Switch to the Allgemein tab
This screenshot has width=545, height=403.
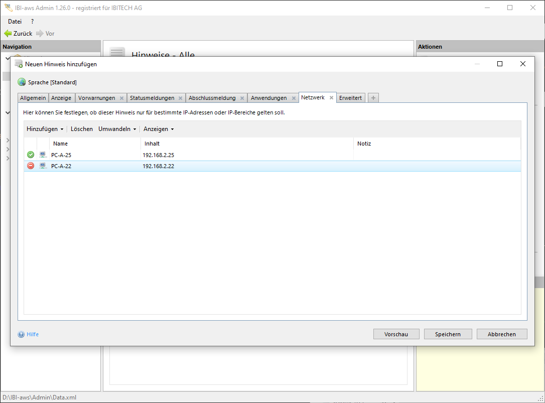(33, 98)
